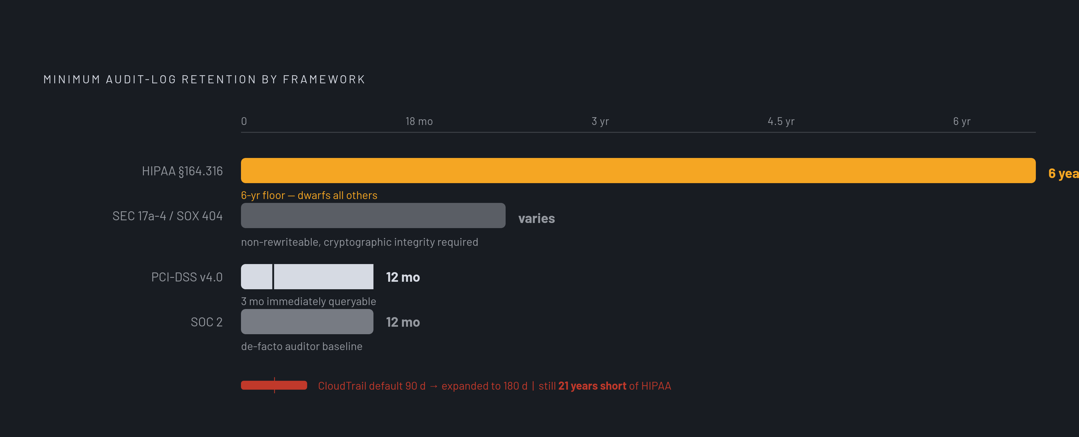1079x437 pixels.
Task: Click the PCI-DSS v4.0 light bar
Action: [x=307, y=277]
